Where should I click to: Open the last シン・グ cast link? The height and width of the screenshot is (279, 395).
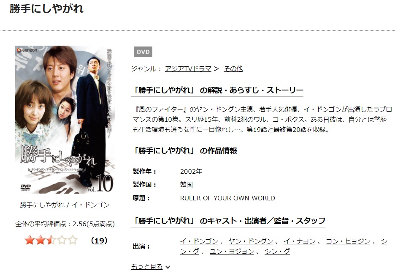pos(277,251)
